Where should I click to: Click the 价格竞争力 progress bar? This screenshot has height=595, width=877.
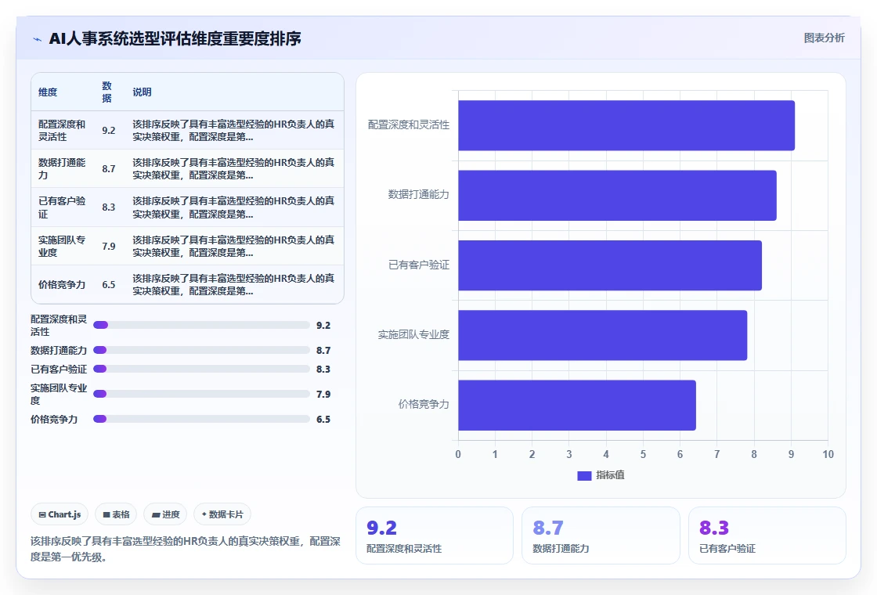(x=201, y=419)
